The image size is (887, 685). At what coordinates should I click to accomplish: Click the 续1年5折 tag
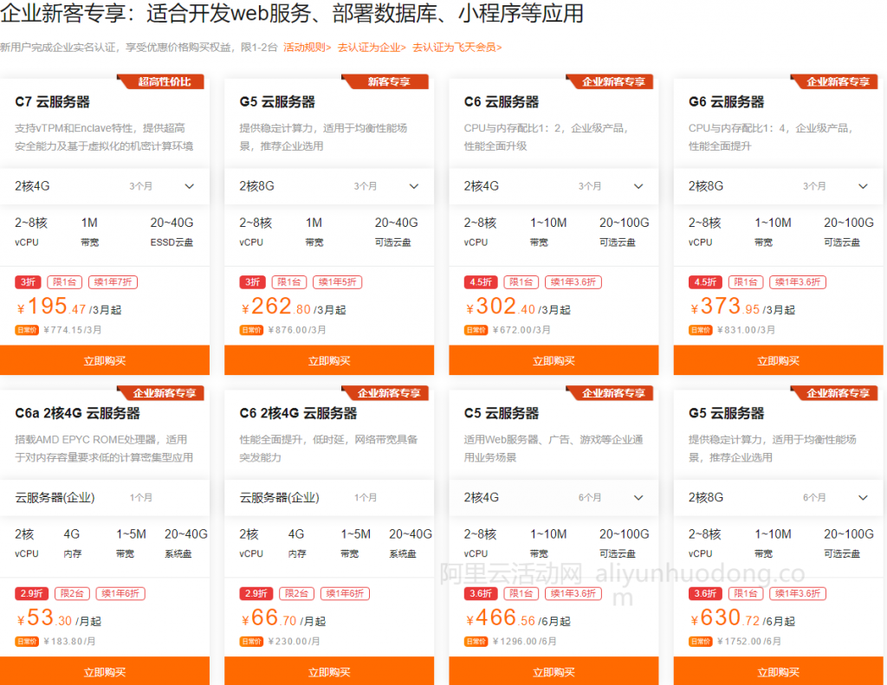coord(338,281)
